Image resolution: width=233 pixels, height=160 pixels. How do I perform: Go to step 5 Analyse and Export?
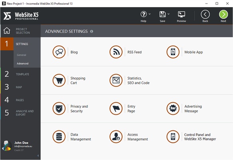click(x=20, y=113)
